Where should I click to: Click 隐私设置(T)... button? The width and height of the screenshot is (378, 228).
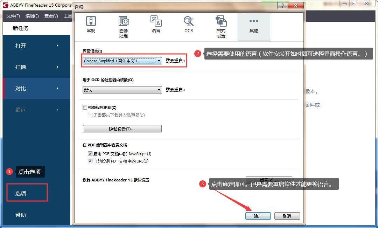[122, 129]
